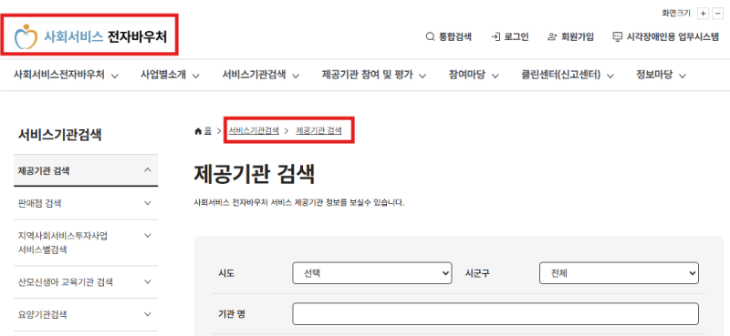
Task: Click the person icon beside 회원가입
Action: (x=553, y=36)
